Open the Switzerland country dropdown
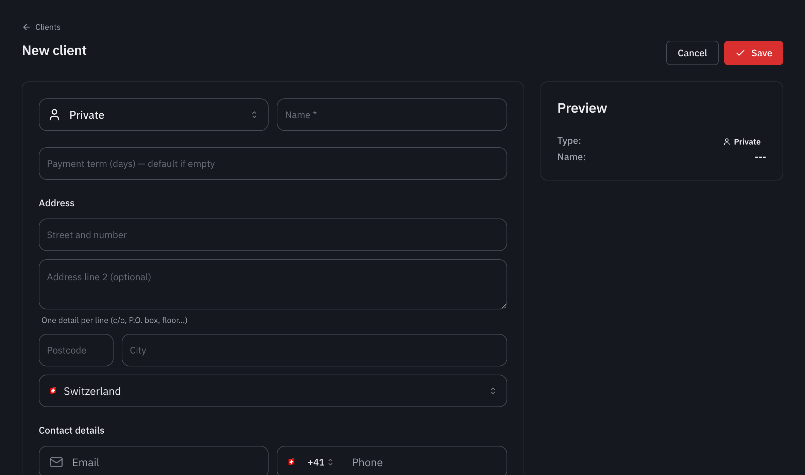The height and width of the screenshot is (475, 805). 273,391
